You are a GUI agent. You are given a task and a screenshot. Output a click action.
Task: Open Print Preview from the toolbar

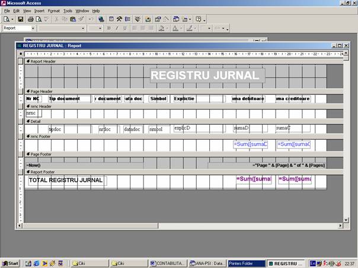[39, 20]
